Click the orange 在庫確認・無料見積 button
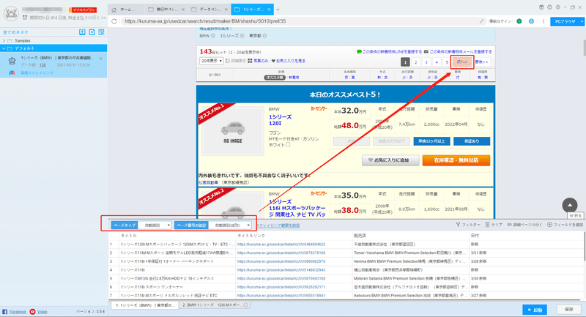This screenshot has height=317, width=586. [x=456, y=160]
